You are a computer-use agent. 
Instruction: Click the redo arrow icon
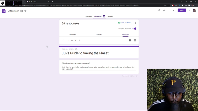[x=174, y=10]
